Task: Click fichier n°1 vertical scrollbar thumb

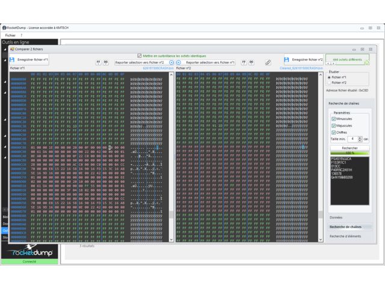Action: pos(171,214)
